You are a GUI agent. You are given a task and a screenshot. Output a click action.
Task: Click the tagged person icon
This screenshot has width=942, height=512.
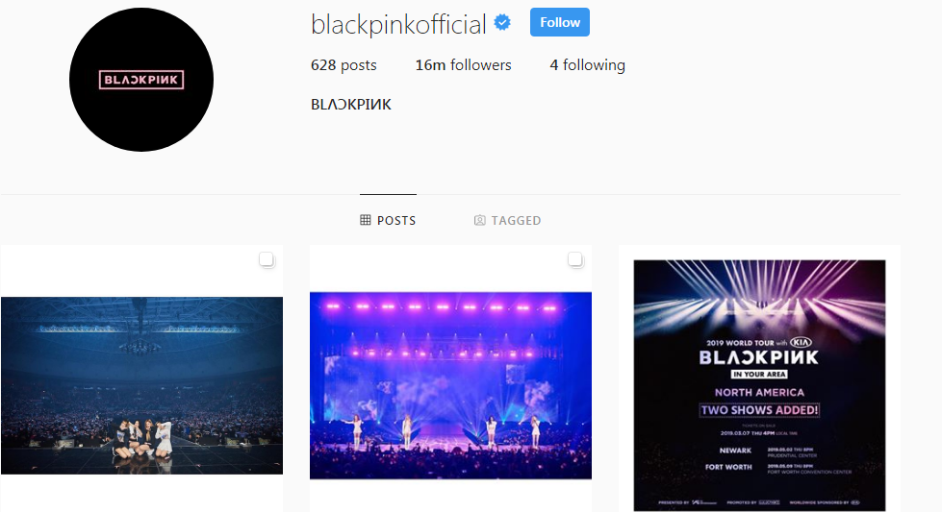[479, 220]
